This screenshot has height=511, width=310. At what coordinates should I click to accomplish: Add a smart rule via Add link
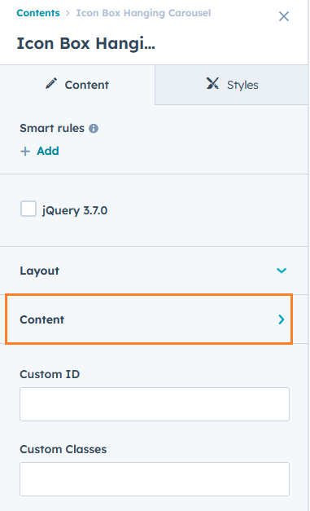(x=48, y=152)
